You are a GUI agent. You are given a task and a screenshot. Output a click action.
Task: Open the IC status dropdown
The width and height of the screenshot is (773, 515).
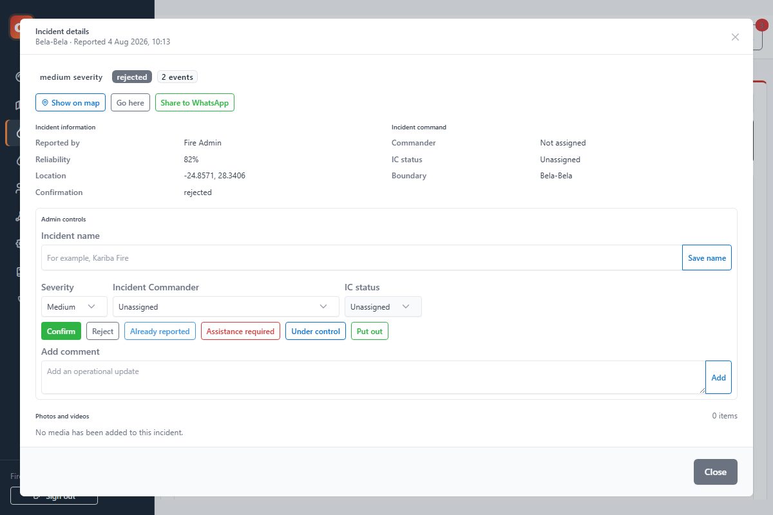tap(383, 306)
